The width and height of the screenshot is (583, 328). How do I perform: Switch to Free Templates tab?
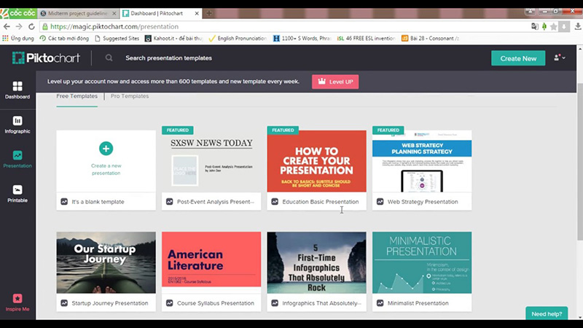77,96
